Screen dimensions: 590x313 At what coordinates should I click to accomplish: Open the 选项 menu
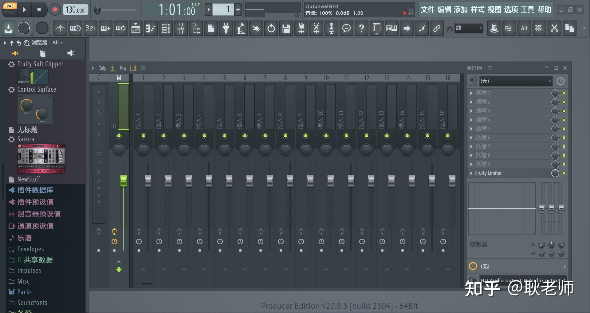click(511, 10)
